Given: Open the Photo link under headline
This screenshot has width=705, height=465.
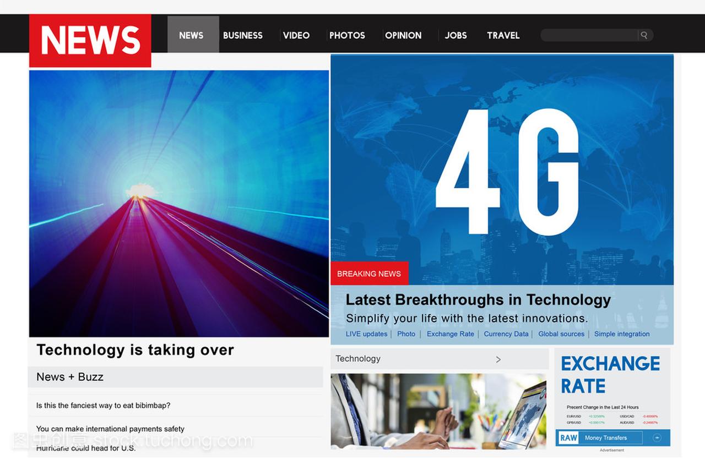Looking at the screenshot, I should click(x=406, y=334).
